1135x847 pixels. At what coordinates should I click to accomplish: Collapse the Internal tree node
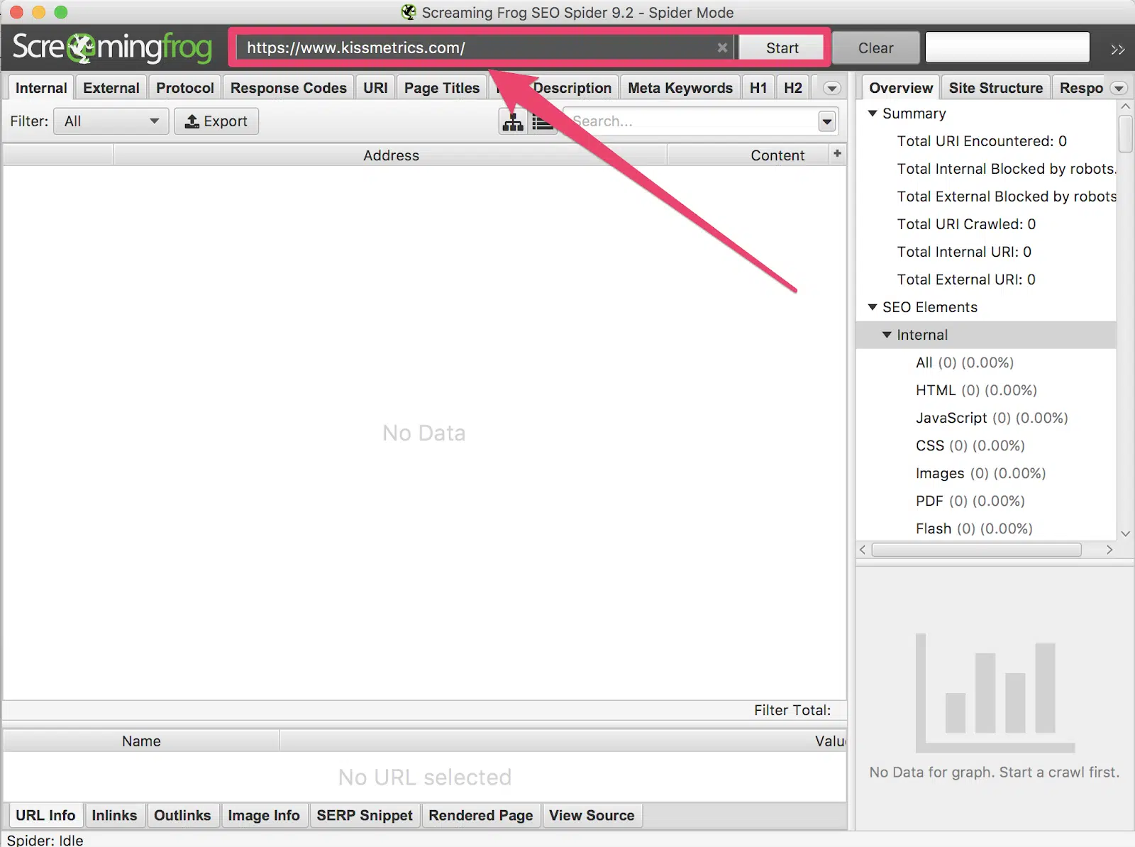887,335
